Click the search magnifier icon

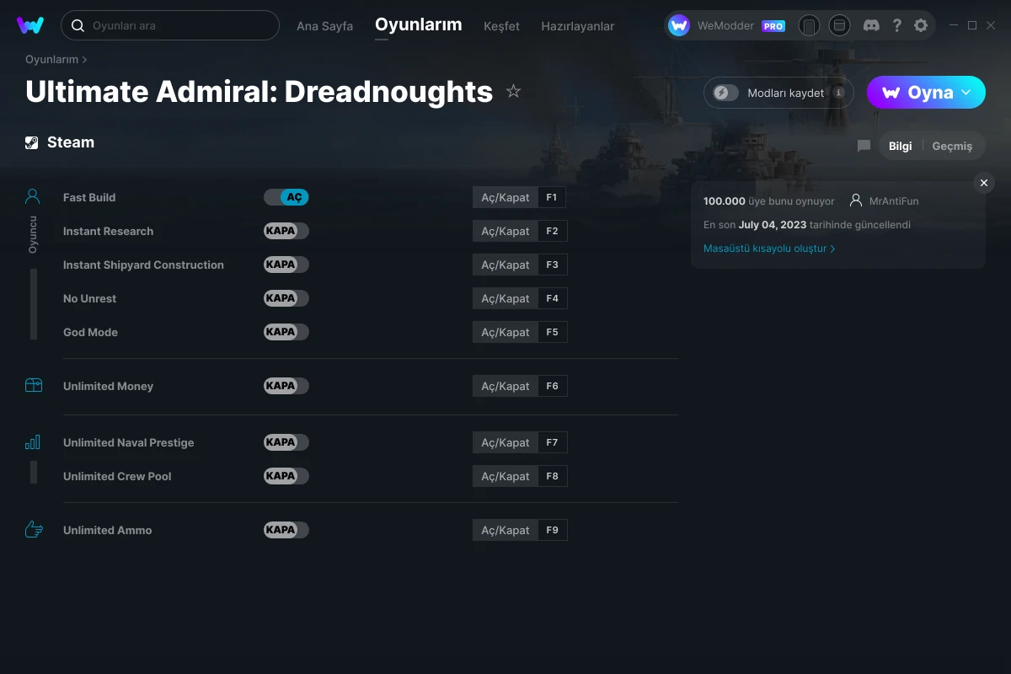pyautogui.click(x=78, y=25)
